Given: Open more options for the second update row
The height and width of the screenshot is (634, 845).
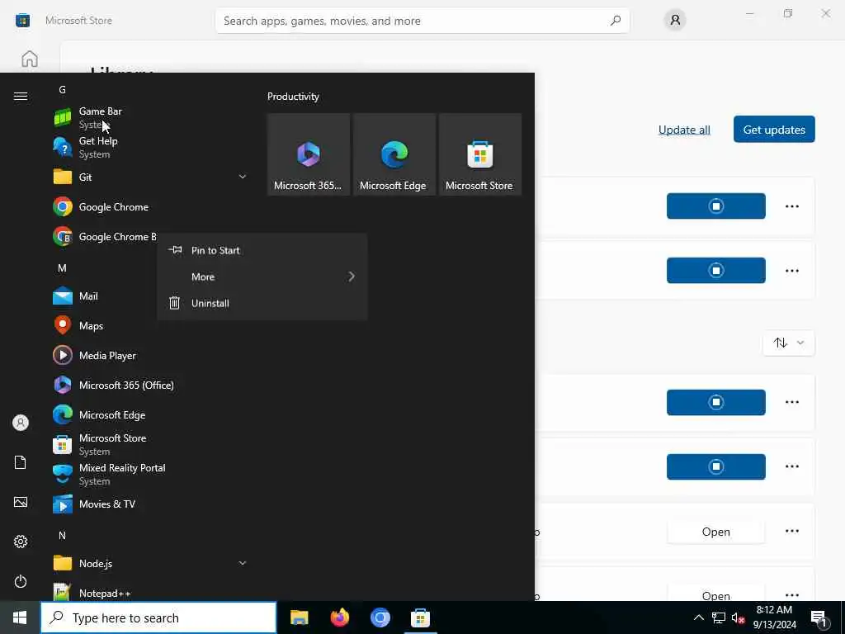Looking at the screenshot, I should pyautogui.click(x=791, y=270).
